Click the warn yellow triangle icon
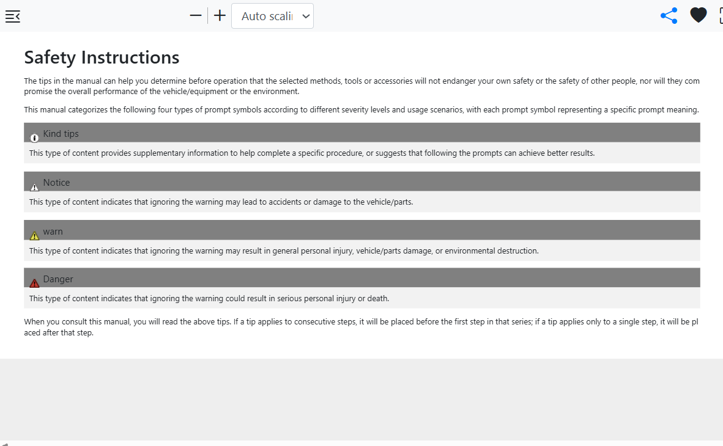Image resolution: width=723 pixels, height=446 pixels. pos(34,235)
